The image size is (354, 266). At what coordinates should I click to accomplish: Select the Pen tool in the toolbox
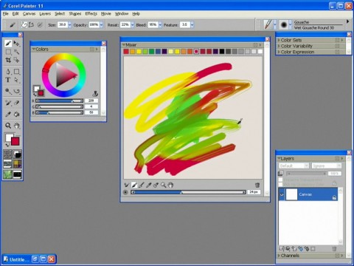coord(8,72)
